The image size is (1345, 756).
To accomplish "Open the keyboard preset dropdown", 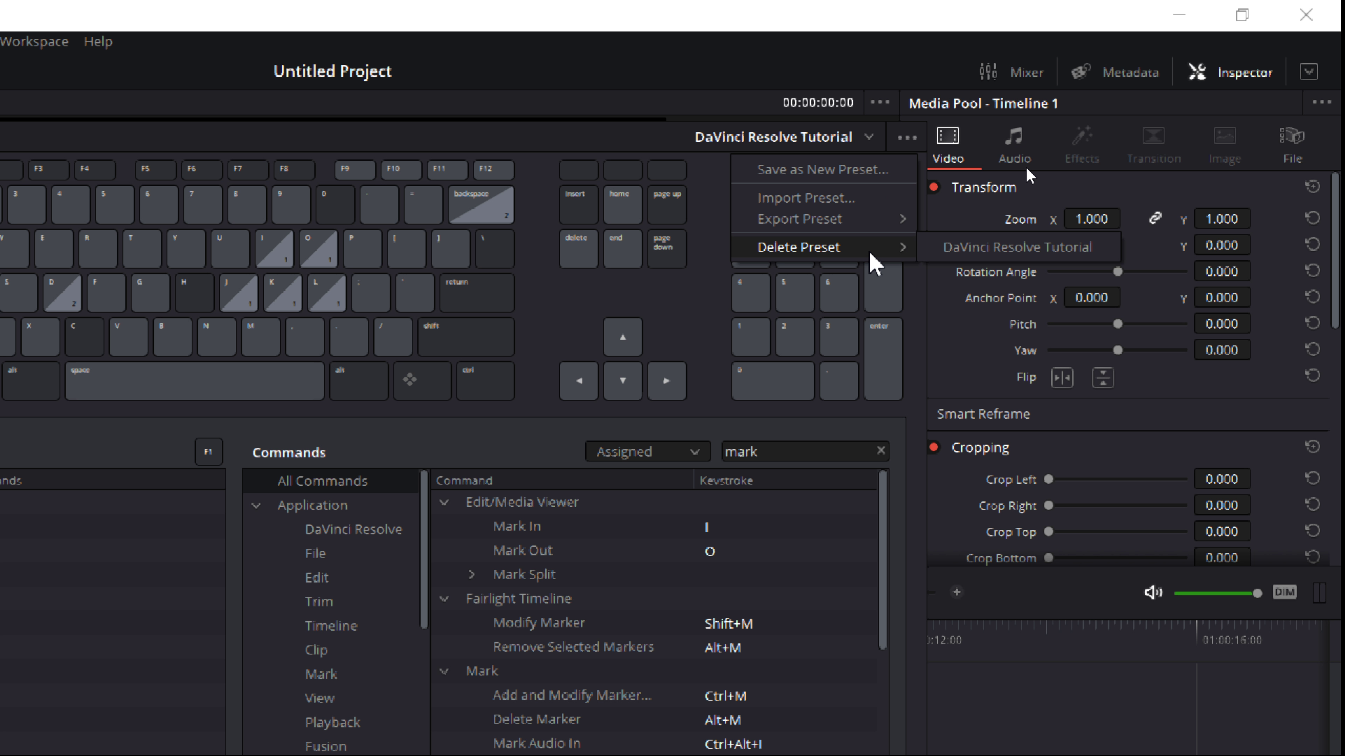I will [784, 137].
